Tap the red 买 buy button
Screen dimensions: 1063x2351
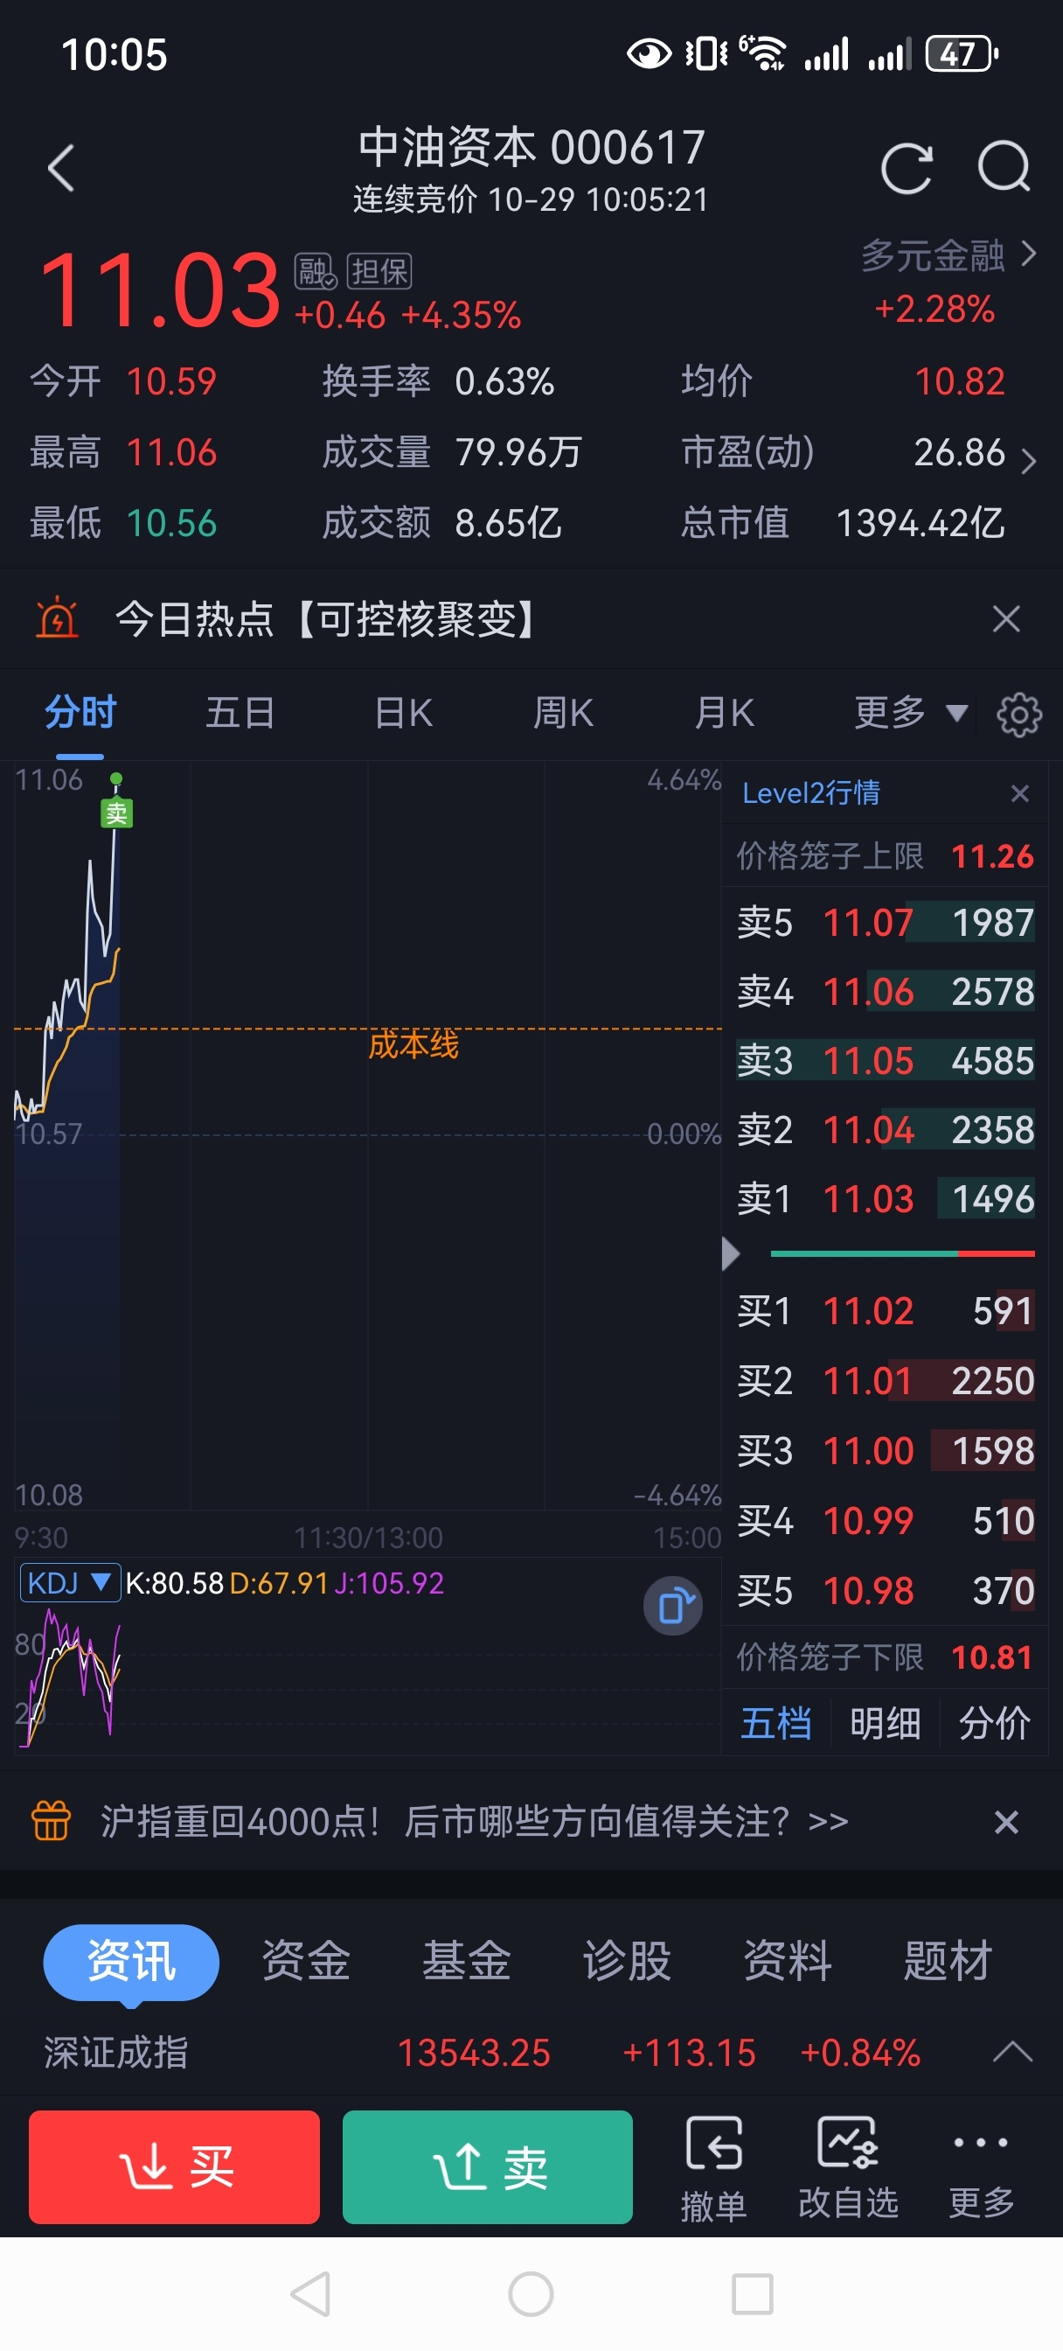click(174, 2167)
